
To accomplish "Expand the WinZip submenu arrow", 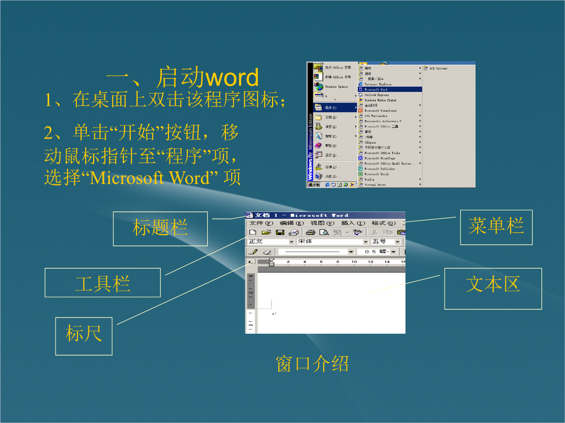I will pyautogui.click(x=420, y=179).
